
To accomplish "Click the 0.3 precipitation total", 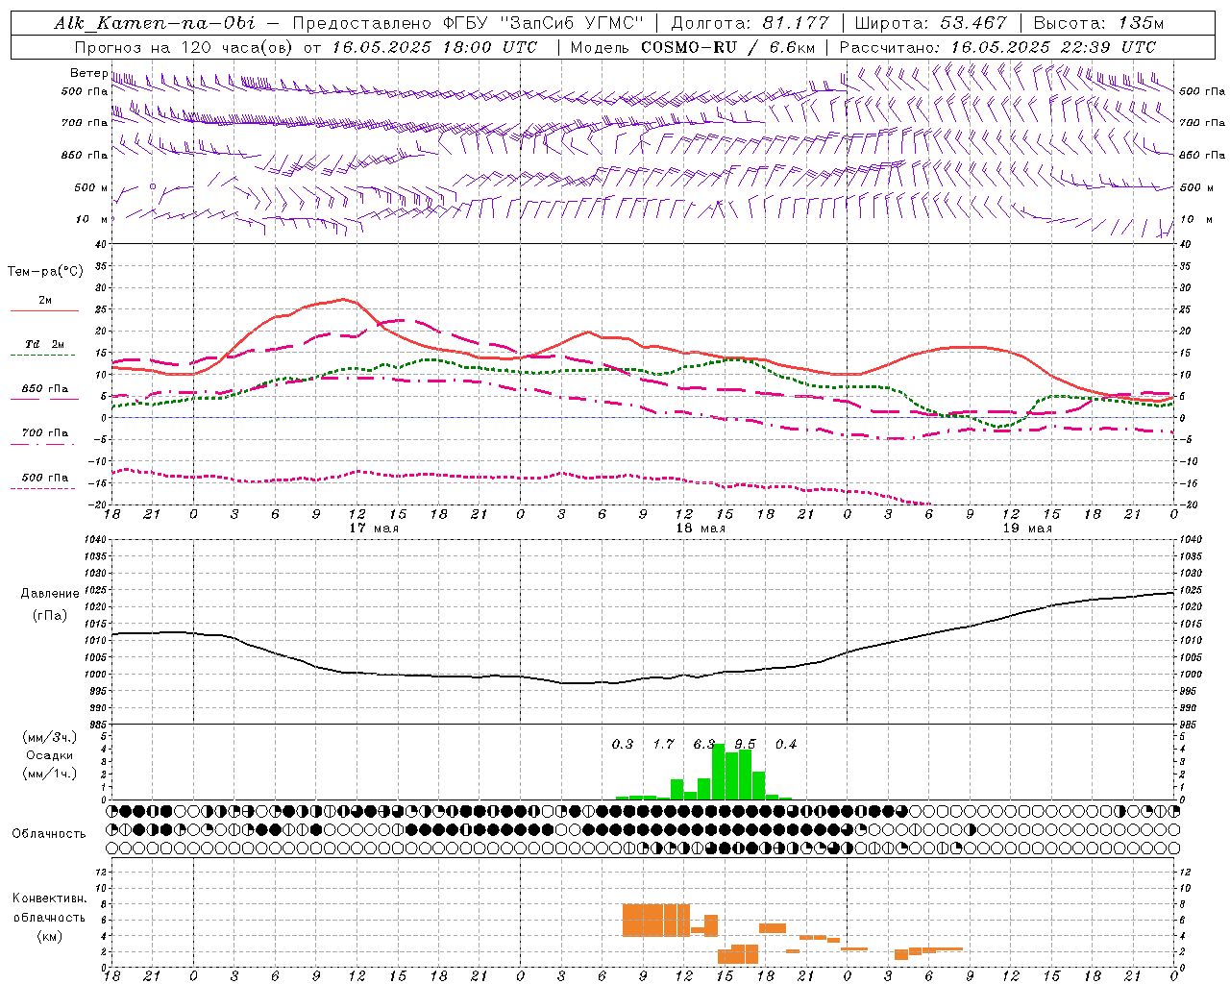I will (x=623, y=744).
